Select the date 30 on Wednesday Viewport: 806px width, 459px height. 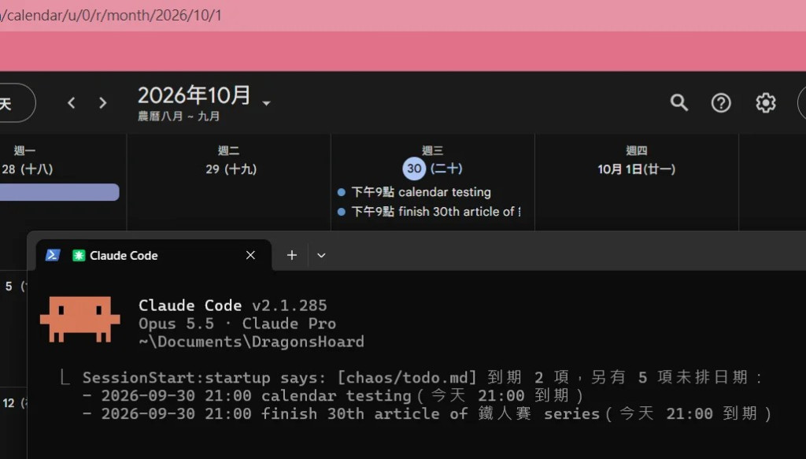414,168
